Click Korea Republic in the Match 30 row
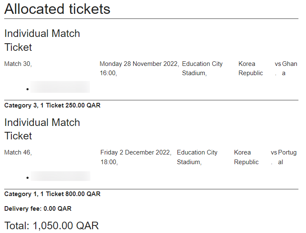Image resolution: width=306 pixels, height=233 pixels. 251,68
